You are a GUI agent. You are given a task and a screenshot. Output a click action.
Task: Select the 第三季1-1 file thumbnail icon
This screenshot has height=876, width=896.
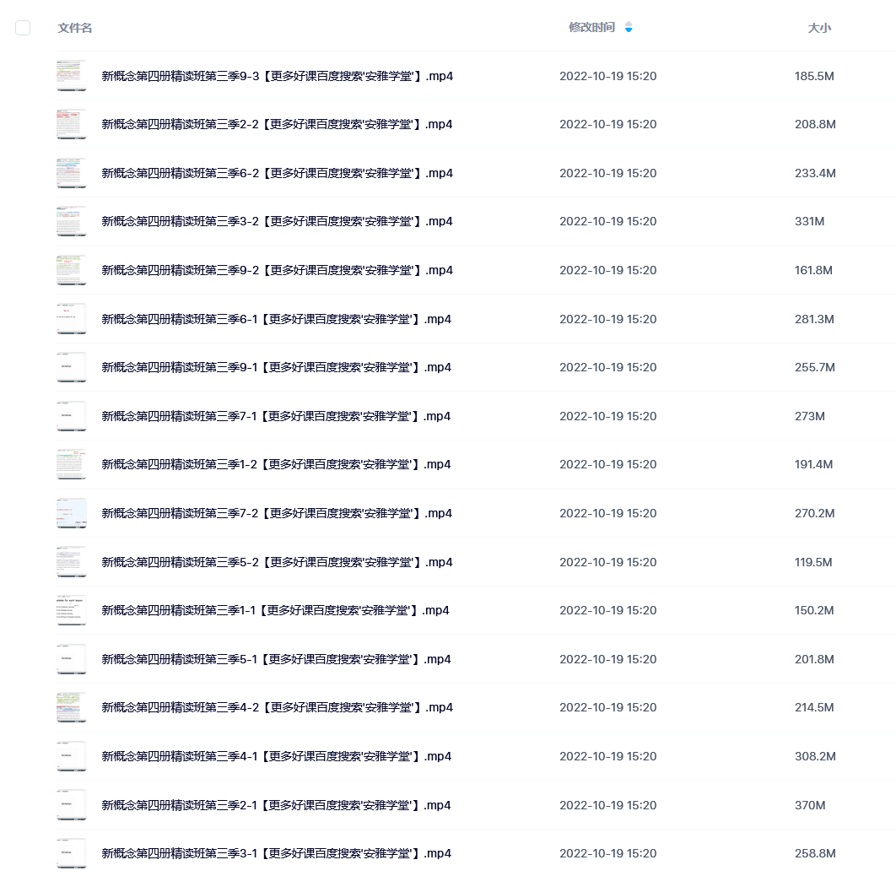pos(72,610)
